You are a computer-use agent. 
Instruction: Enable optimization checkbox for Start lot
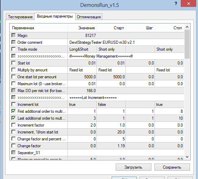click(x=13, y=63)
